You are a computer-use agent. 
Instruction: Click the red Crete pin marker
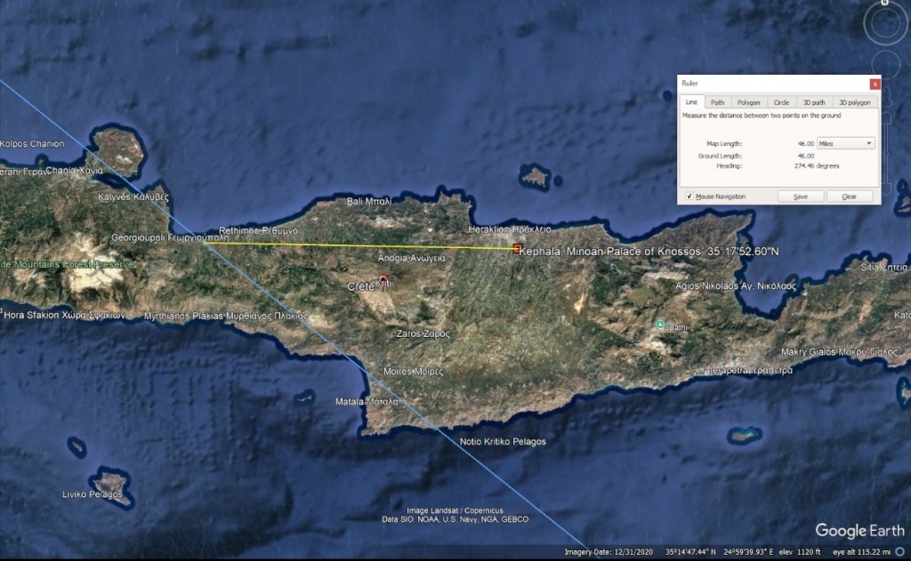383,283
